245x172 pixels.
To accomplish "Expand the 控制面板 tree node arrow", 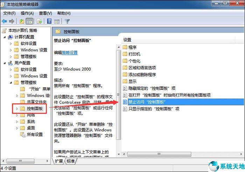I will pos(17,109).
